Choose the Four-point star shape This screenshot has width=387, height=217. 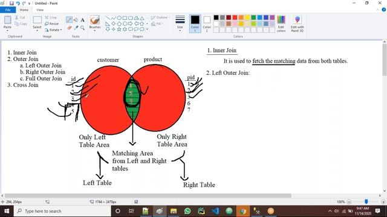113,30
